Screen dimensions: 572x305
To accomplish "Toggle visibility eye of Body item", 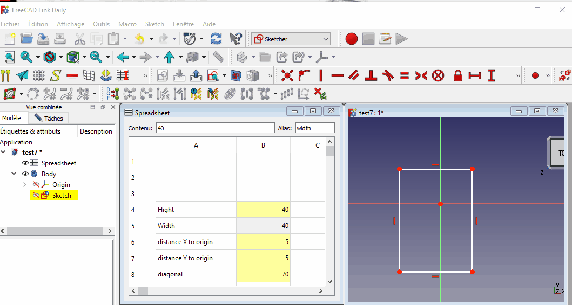I will pos(25,174).
